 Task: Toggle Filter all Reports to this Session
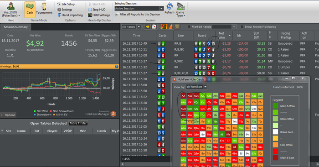point(138,15)
